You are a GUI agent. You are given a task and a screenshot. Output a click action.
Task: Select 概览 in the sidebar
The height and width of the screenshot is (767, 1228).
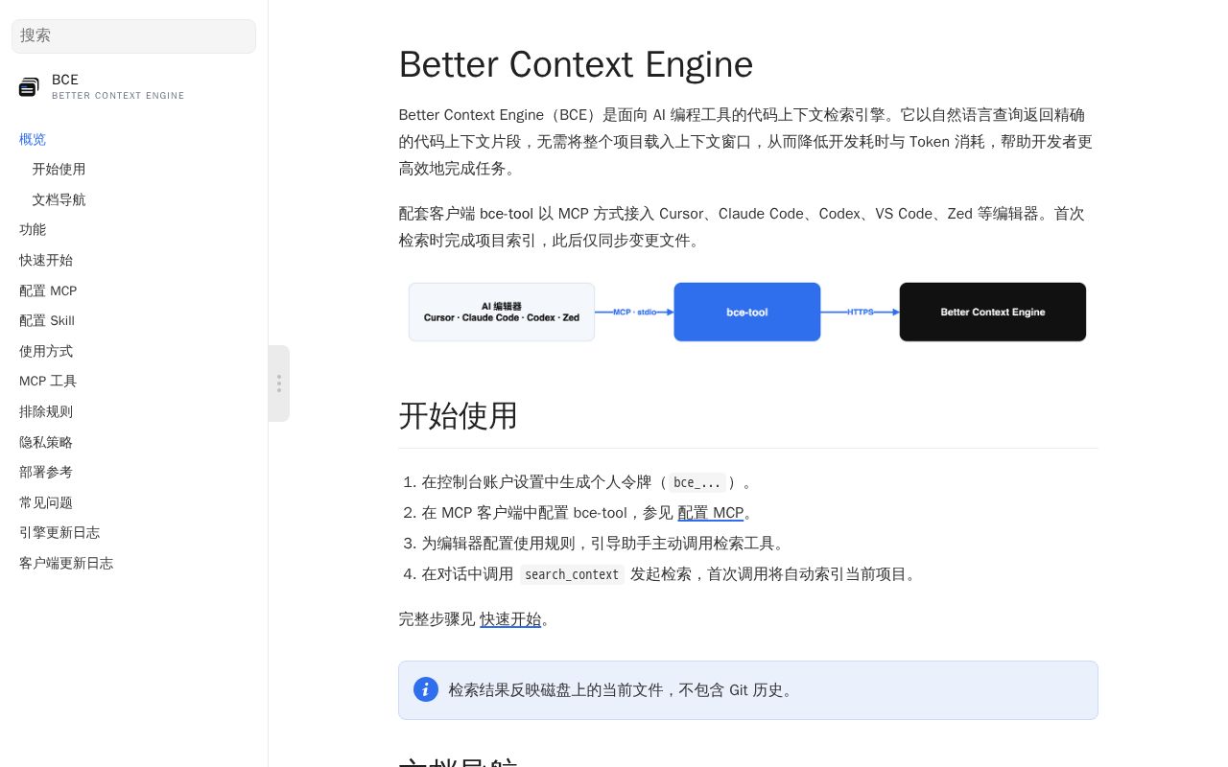pos(33,139)
